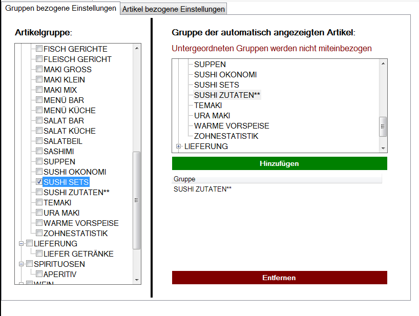Uncheck the SUSHI SETS checkbox

tap(39, 182)
